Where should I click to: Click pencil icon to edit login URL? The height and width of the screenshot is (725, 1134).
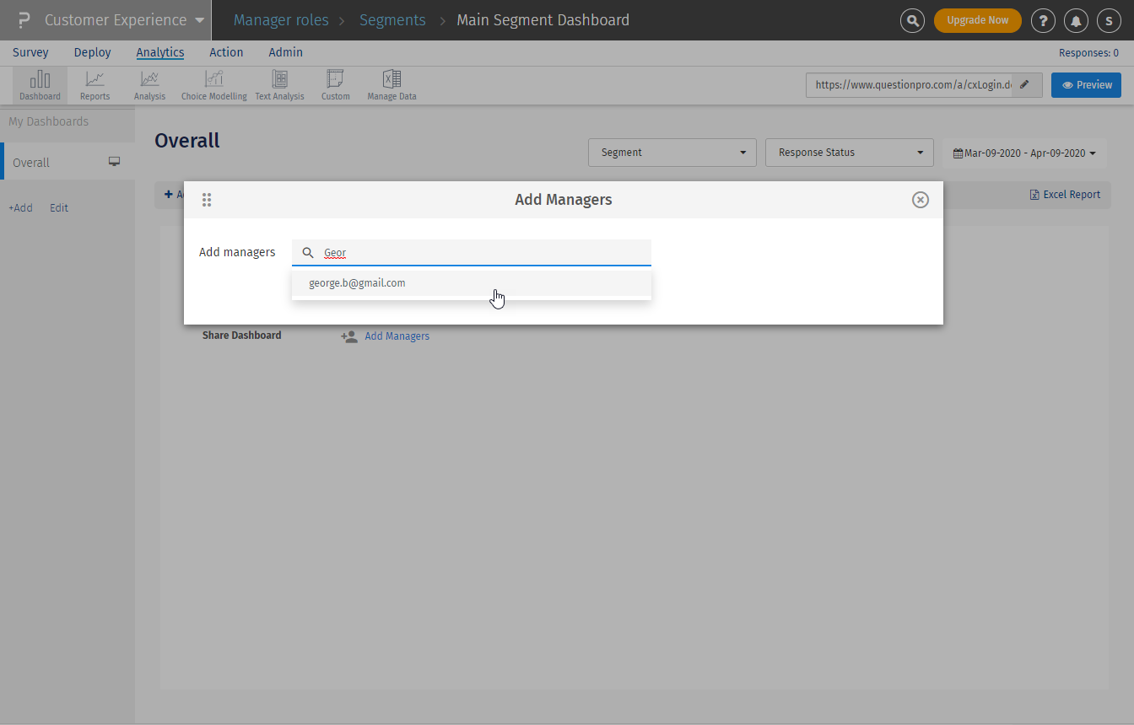(x=1025, y=85)
